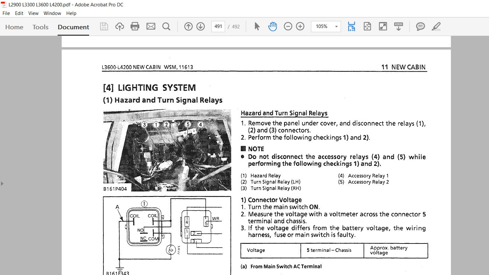Switch to the Tools tab

coord(40,27)
